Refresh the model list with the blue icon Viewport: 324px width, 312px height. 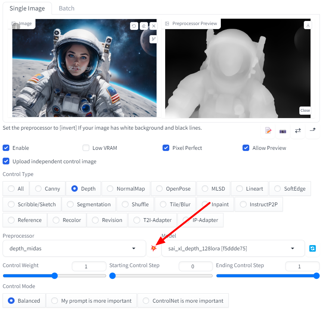(312, 248)
